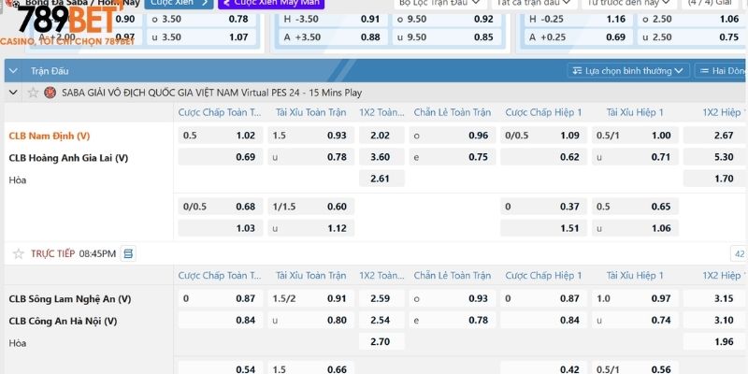Click sort icon in Lựa chọn bình thường
748x374 pixels.
point(577,70)
